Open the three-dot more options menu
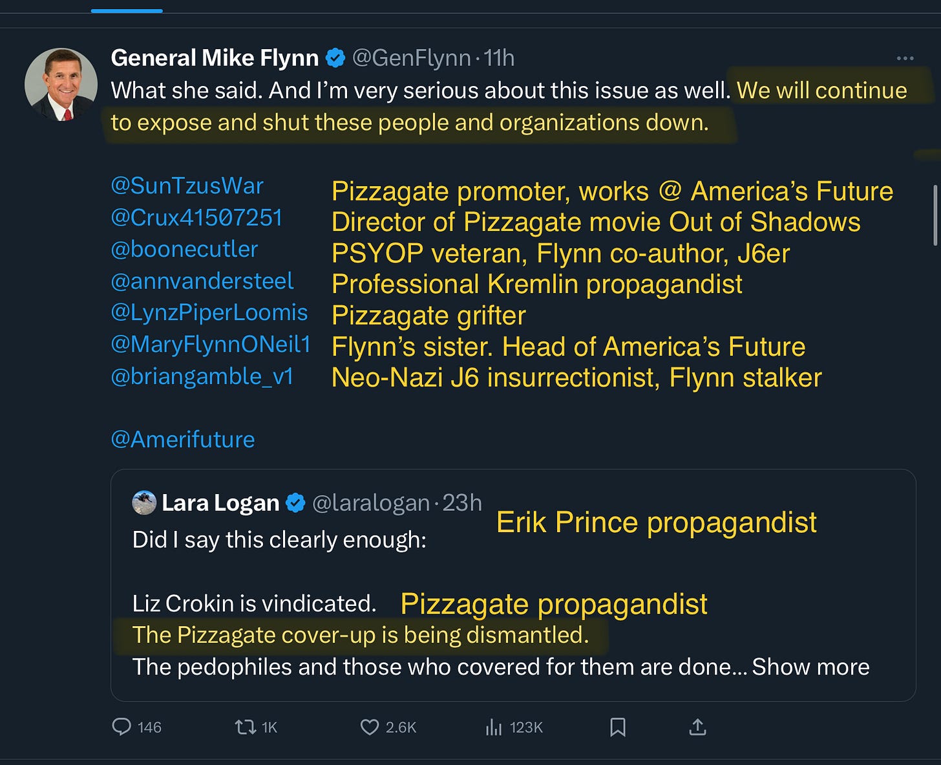 905,58
